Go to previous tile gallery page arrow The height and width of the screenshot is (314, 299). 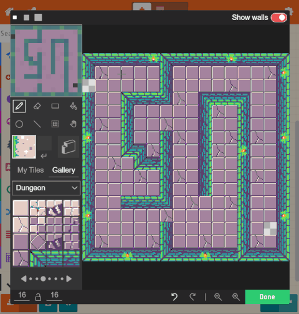click(24, 279)
